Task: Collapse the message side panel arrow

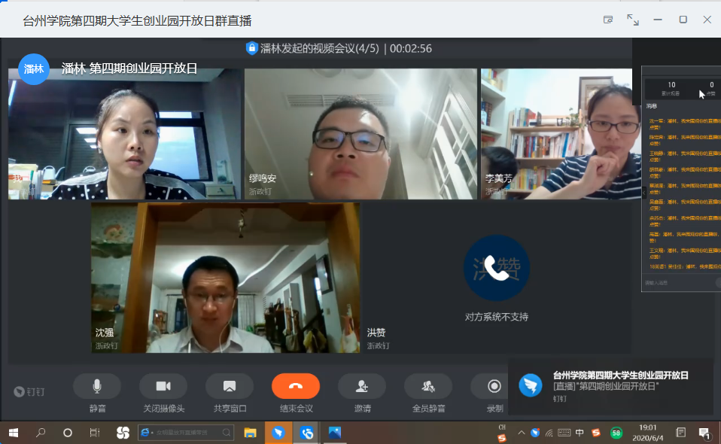Action: (643, 193)
